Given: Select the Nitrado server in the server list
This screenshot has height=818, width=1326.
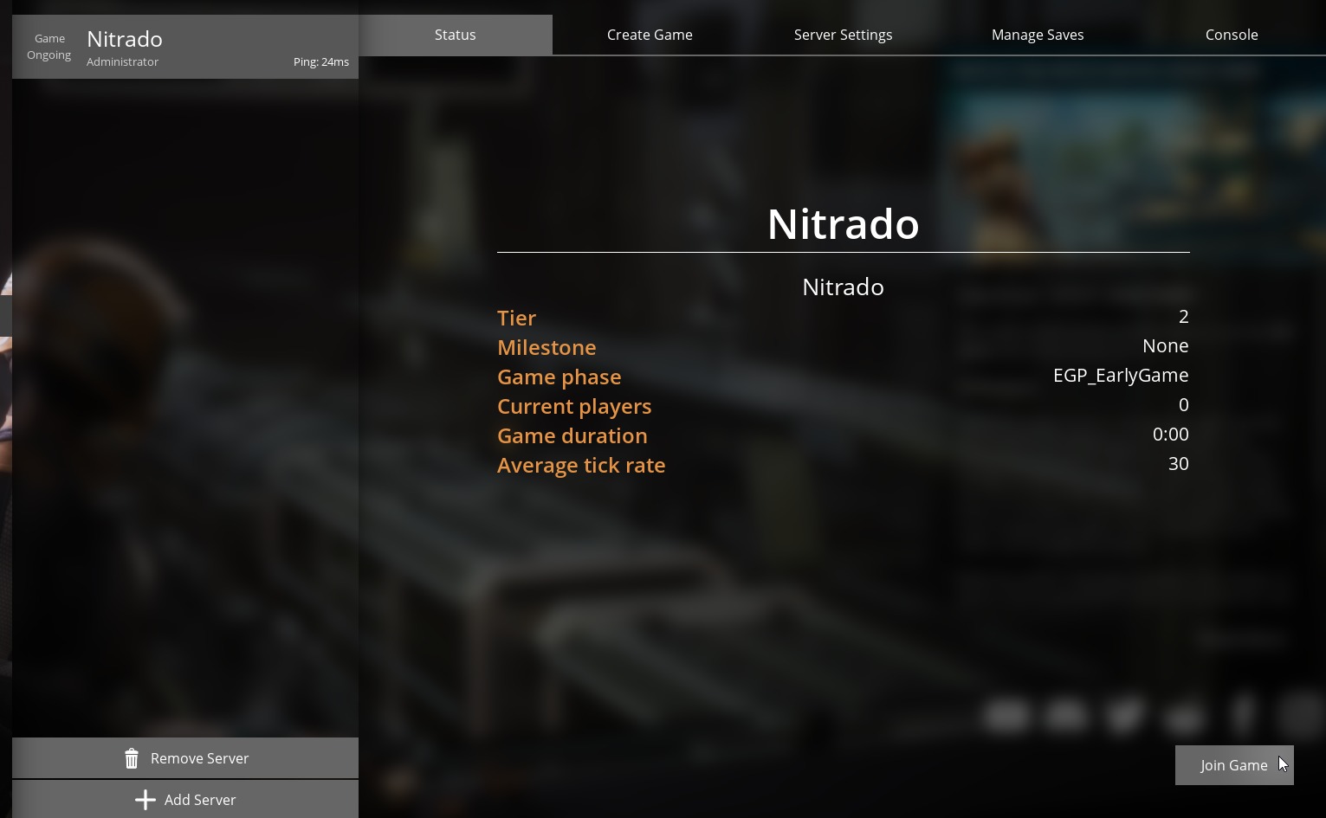Looking at the screenshot, I should tap(185, 47).
